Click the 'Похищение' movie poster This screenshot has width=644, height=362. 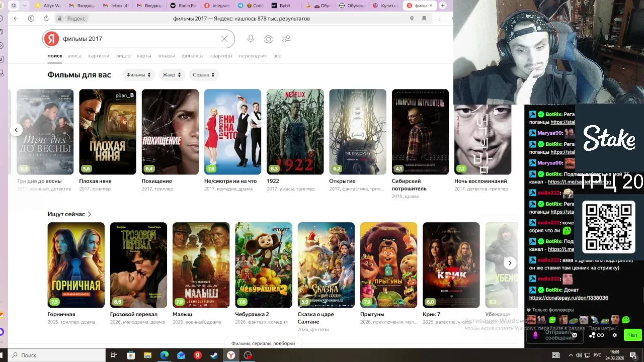pos(170,132)
